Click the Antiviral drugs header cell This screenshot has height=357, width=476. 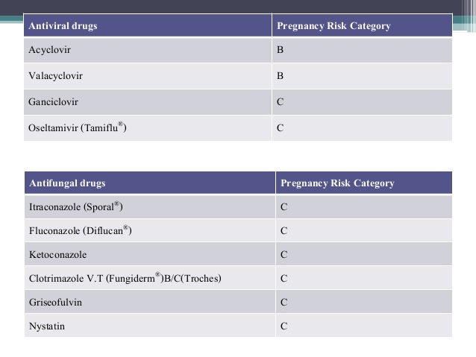pos(148,25)
